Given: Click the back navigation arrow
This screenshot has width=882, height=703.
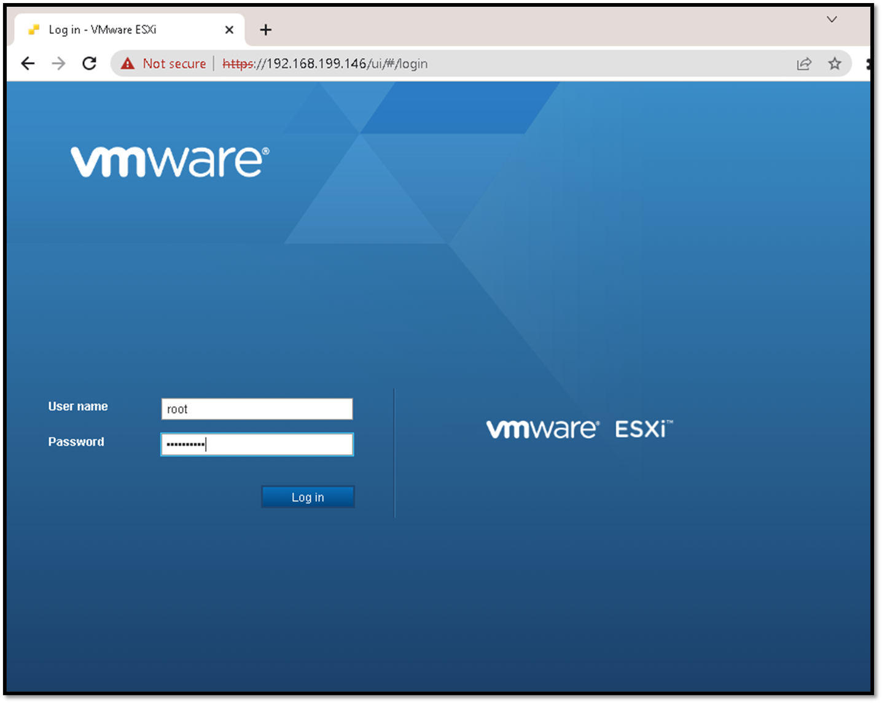Looking at the screenshot, I should (x=28, y=63).
